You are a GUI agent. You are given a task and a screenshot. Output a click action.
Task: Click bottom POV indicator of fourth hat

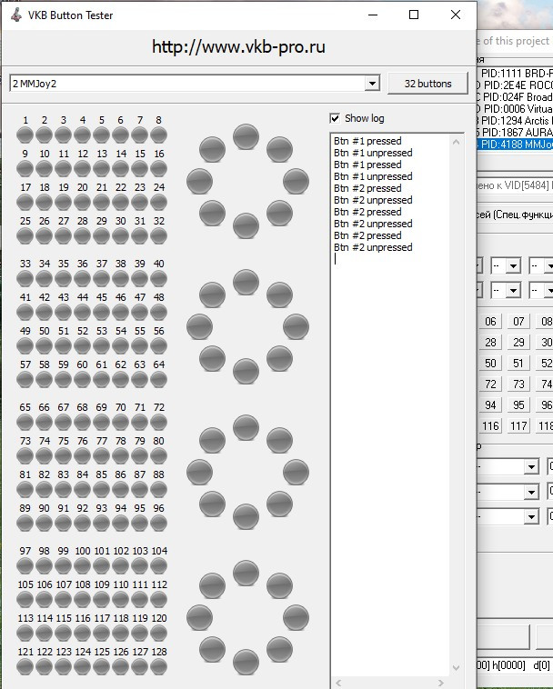pyautogui.click(x=246, y=663)
